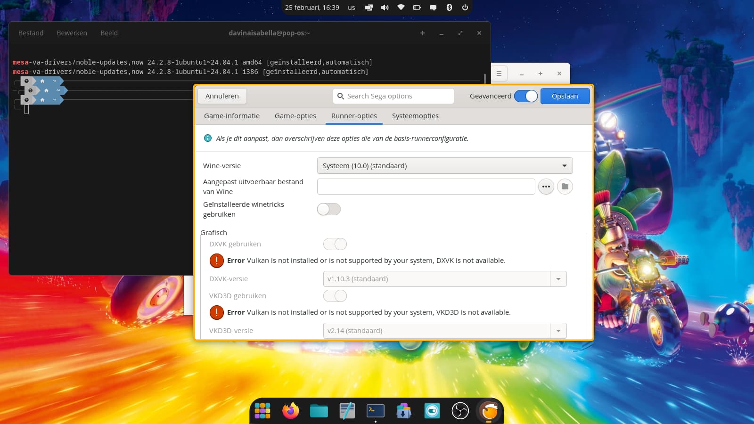
Task: Click the Opslaan button
Action: 565,96
